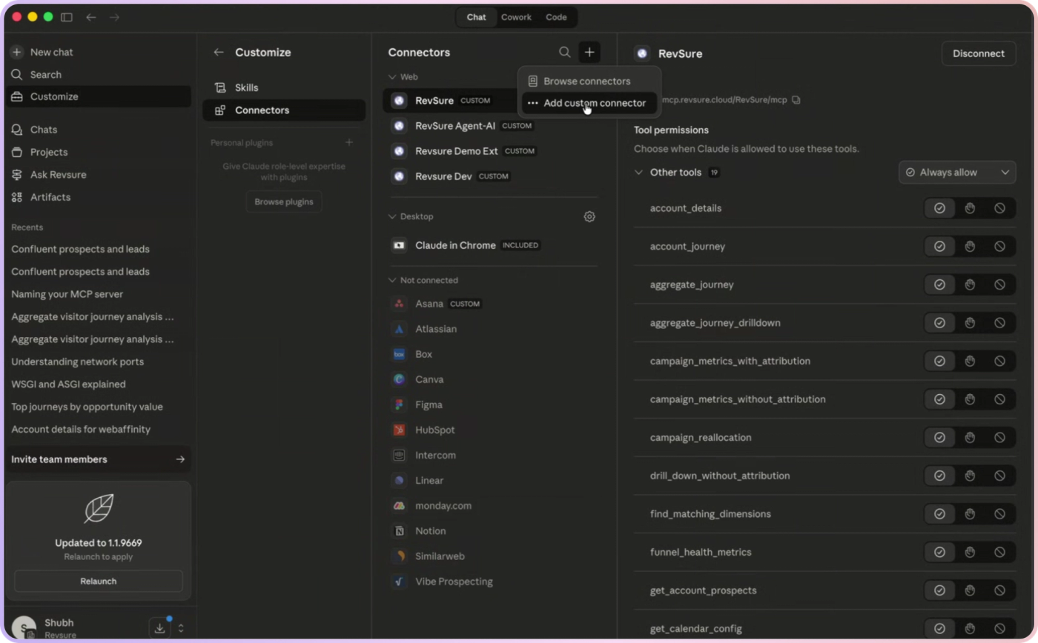Open Customize in the left sidebar

point(98,96)
